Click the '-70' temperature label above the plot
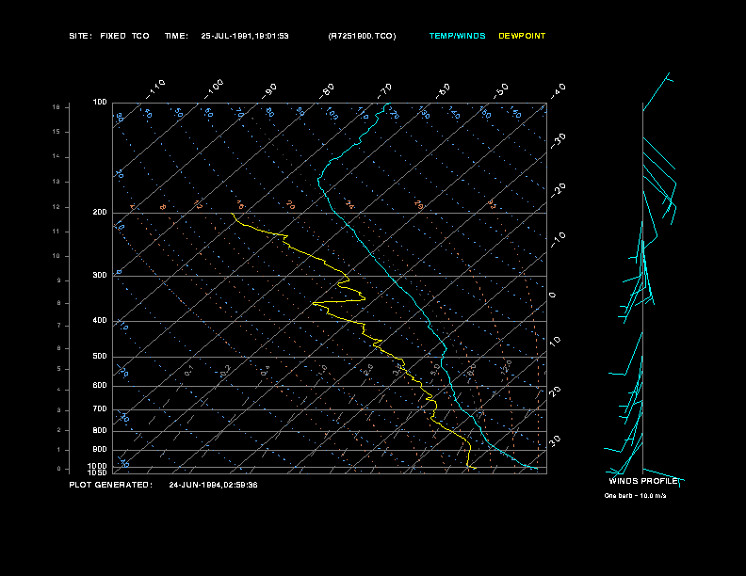The width and height of the screenshot is (746, 576). (x=384, y=91)
